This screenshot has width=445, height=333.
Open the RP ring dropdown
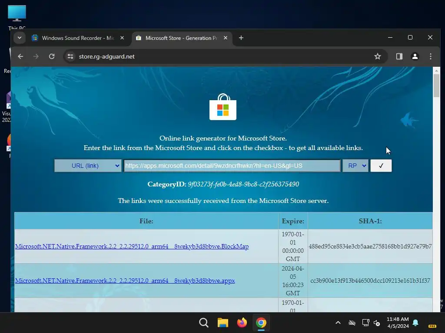[355, 166]
